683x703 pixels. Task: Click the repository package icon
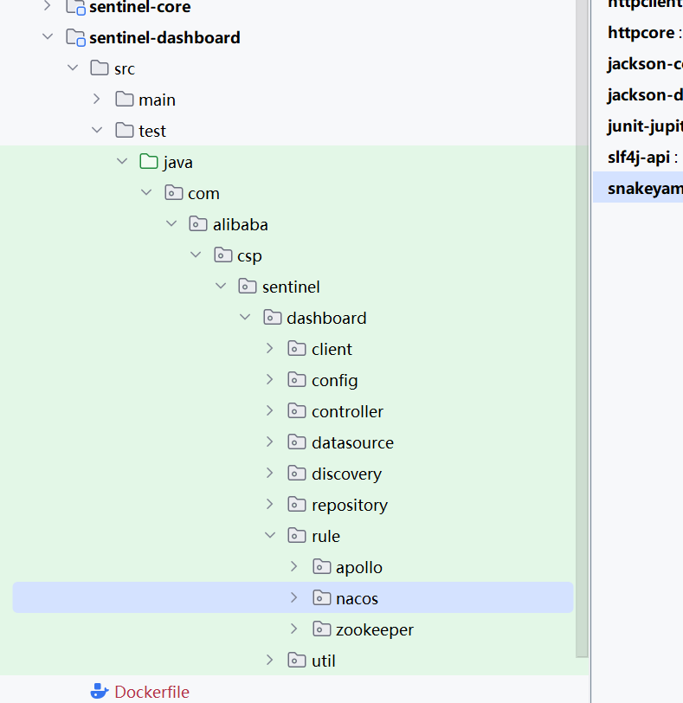pyautogui.click(x=297, y=505)
